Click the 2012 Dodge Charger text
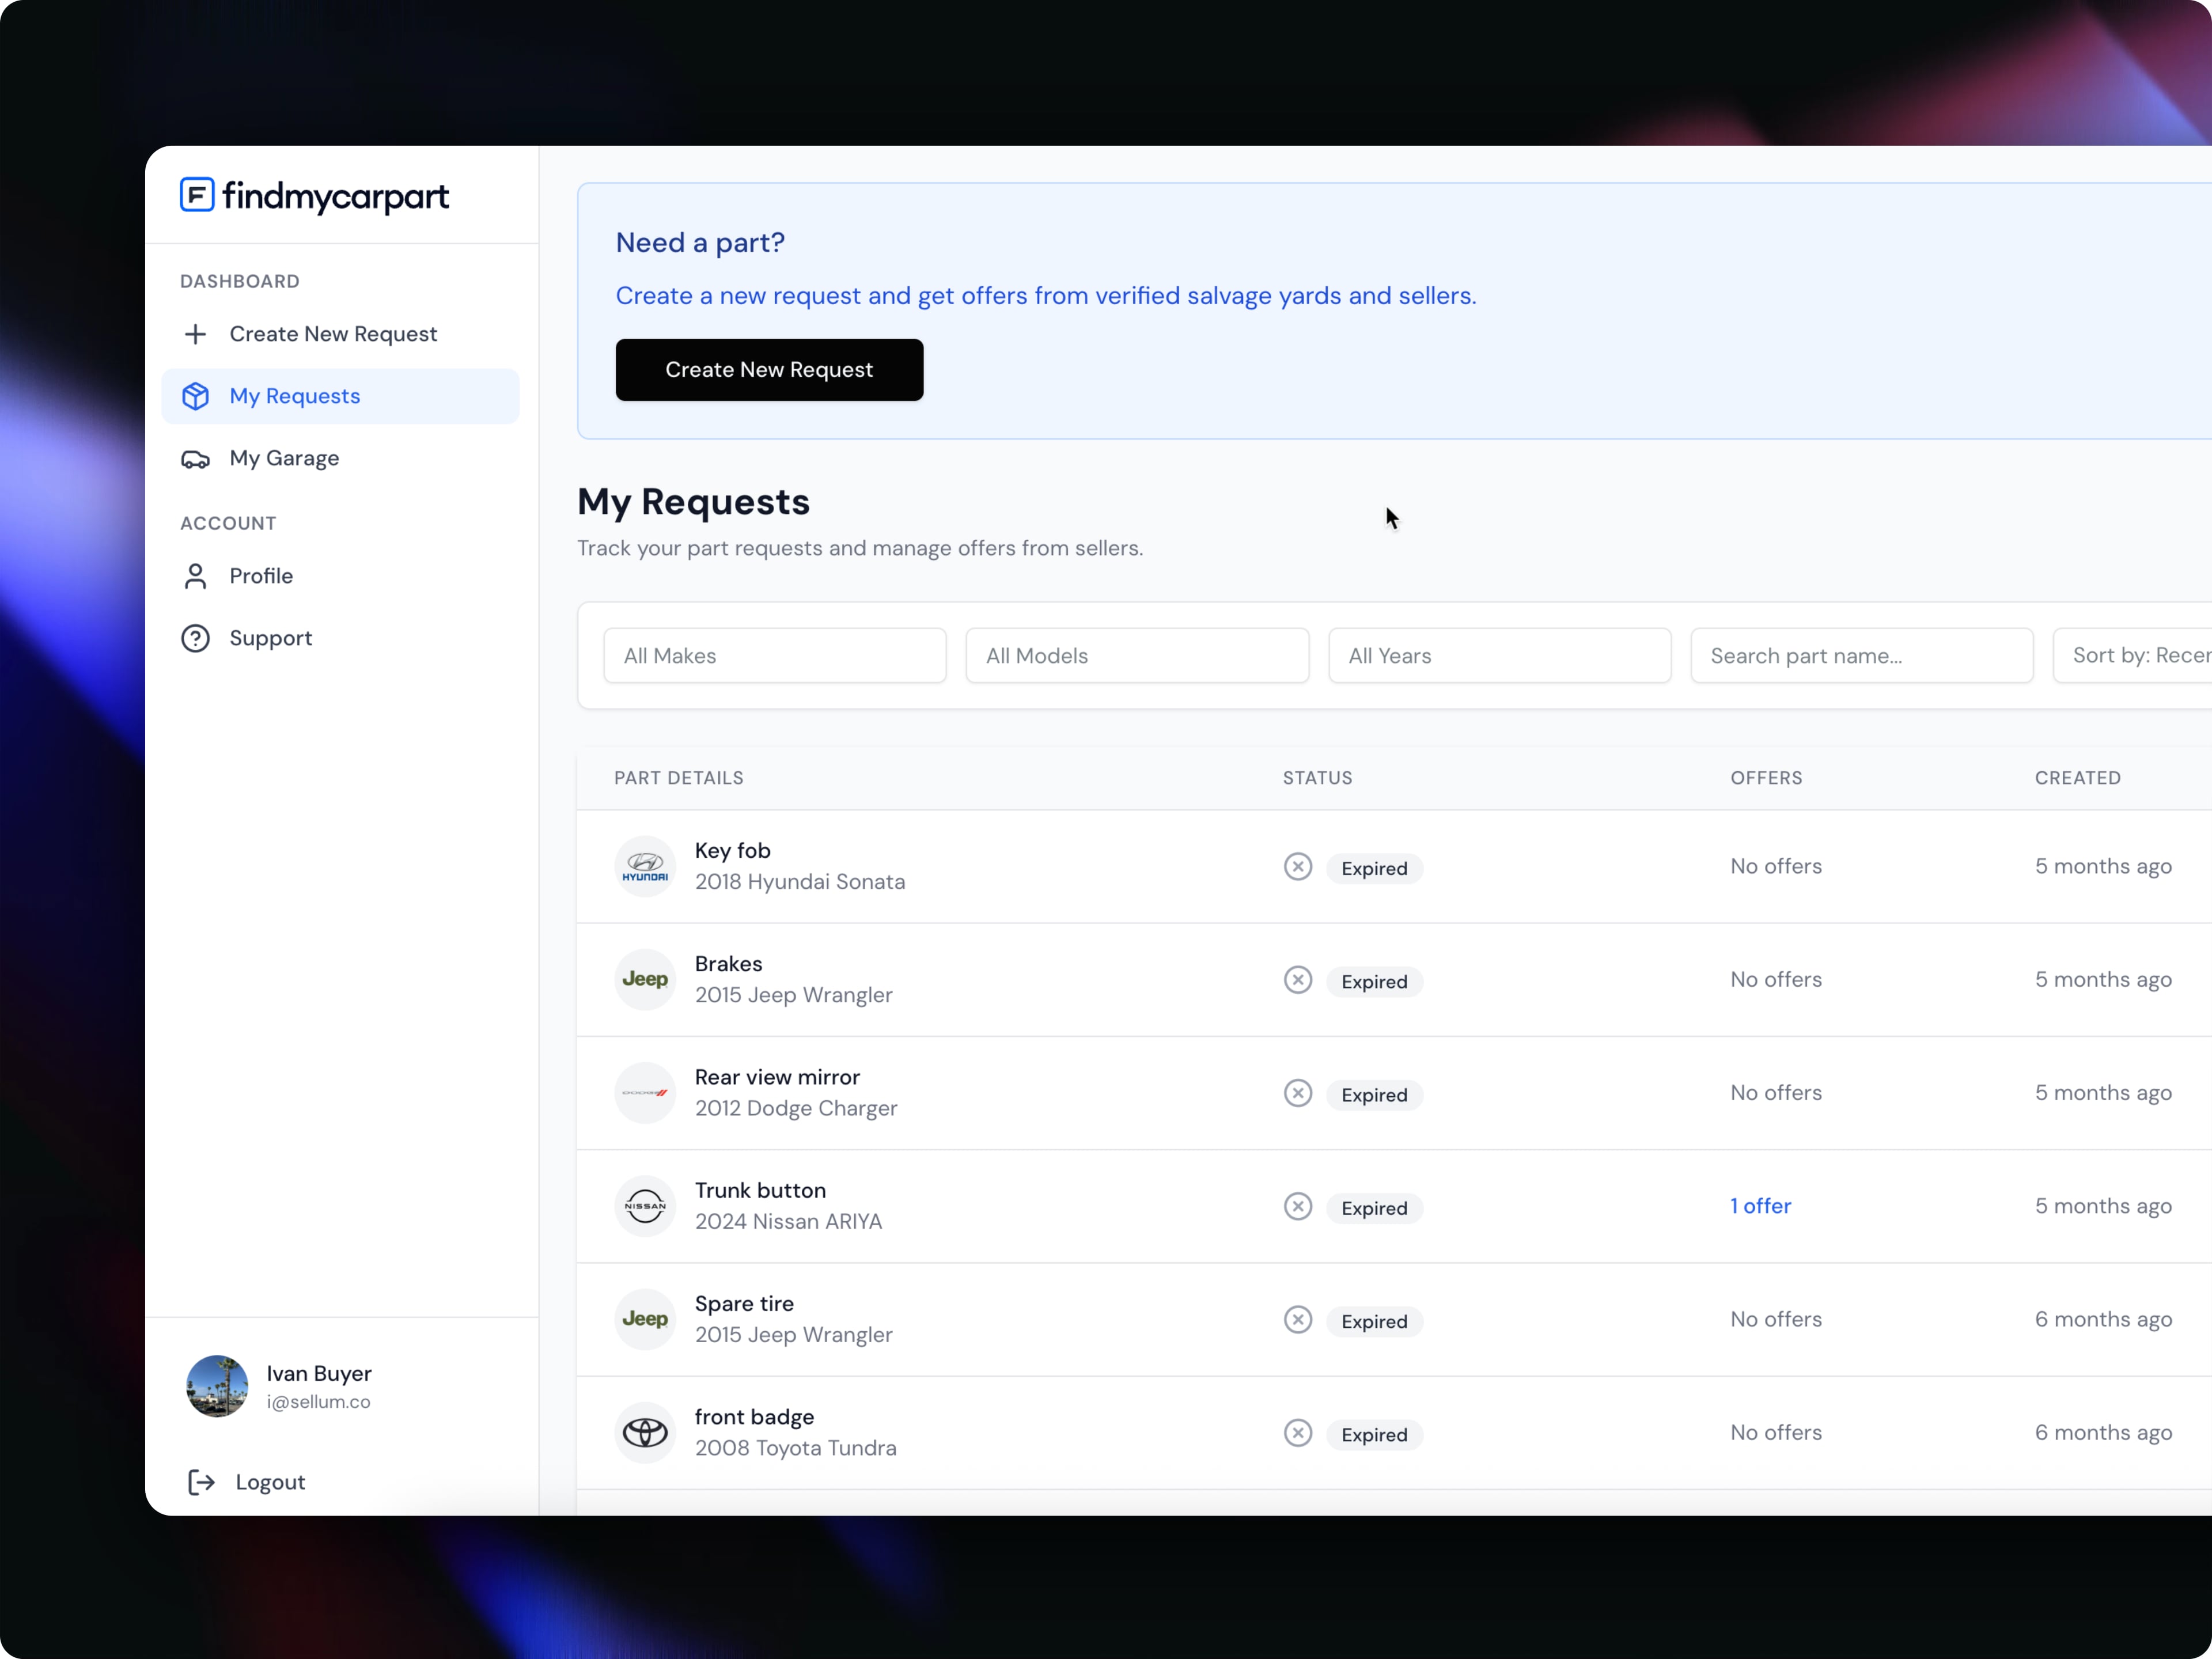This screenshot has width=2212, height=1659. tap(796, 1109)
